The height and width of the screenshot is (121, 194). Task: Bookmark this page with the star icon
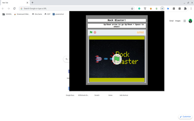132,8
